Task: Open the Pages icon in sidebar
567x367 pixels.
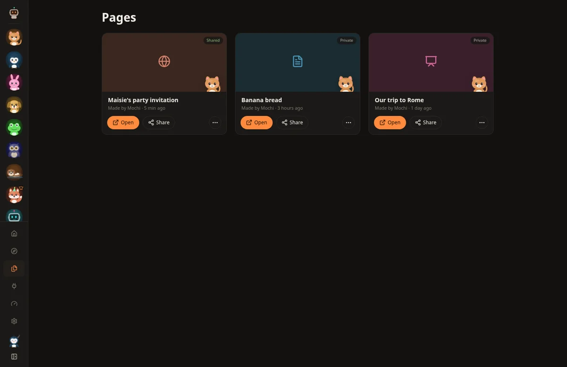Action: [x=14, y=269]
